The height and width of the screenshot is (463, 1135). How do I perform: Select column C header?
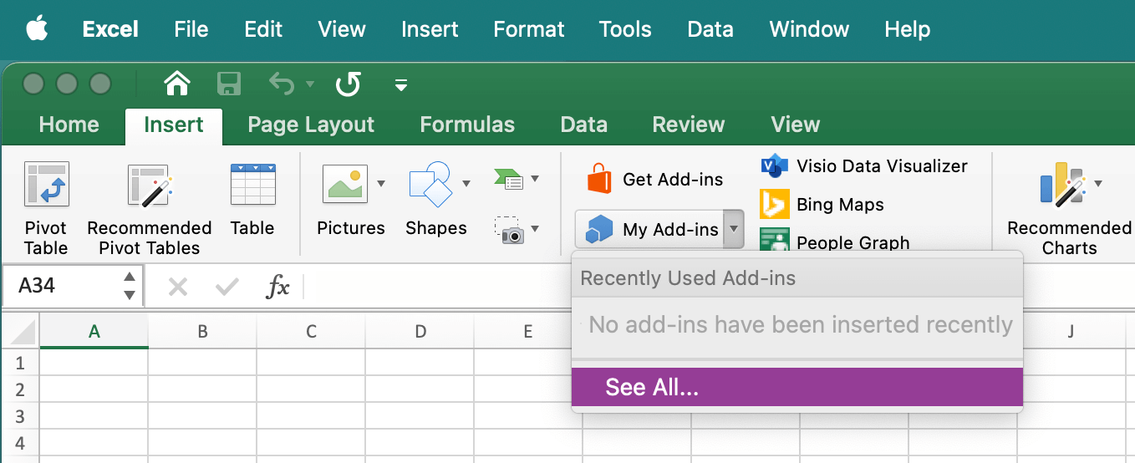(x=311, y=332)
